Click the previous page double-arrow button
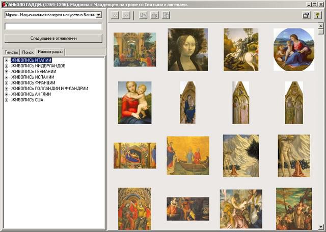This screenshot has width=326, height=232. (115, 15)
